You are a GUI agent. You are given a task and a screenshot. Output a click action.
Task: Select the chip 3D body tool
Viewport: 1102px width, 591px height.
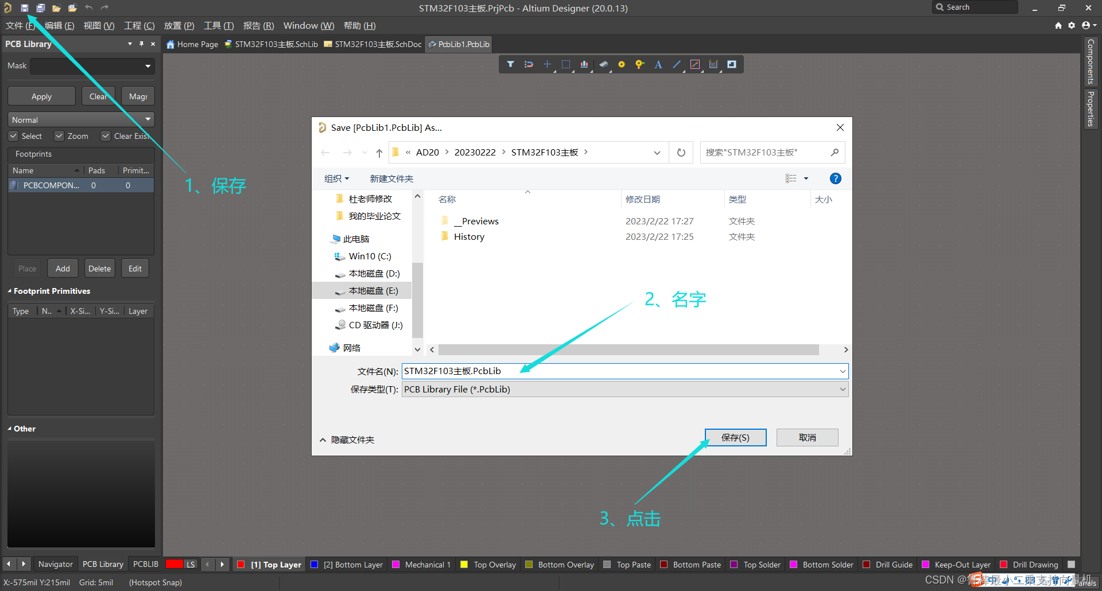(603, 64)
